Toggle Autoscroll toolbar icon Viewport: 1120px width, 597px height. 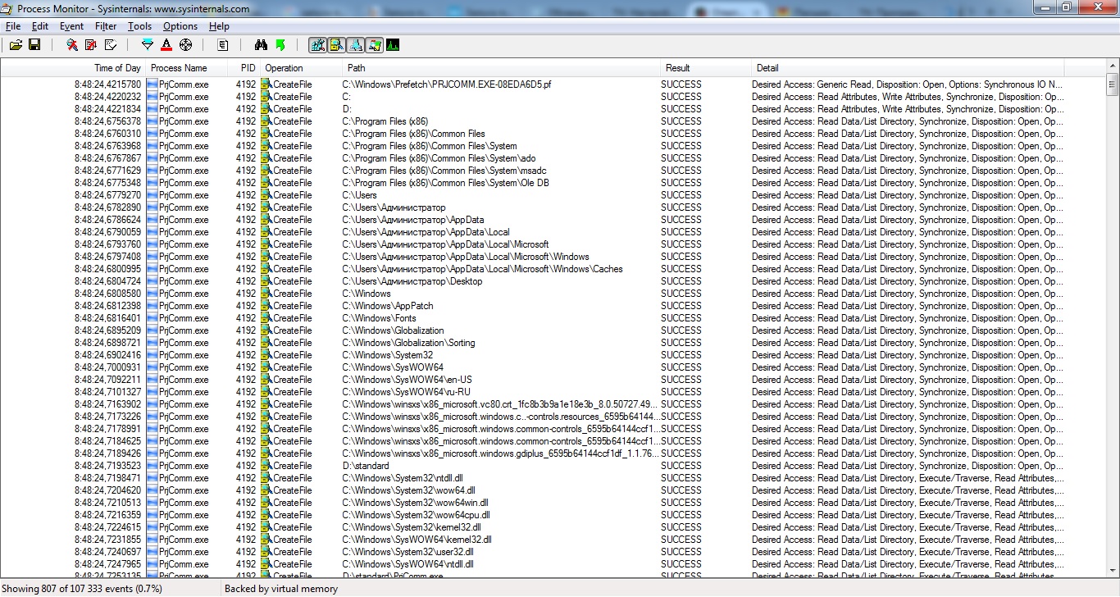click(91, 45)
